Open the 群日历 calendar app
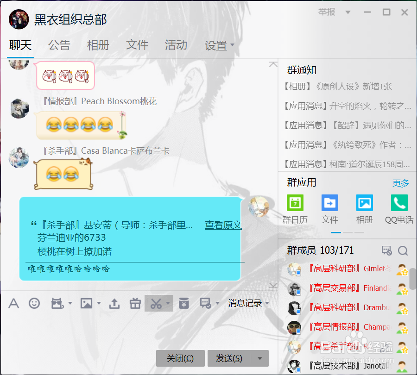417x375 pixels. 295,203
